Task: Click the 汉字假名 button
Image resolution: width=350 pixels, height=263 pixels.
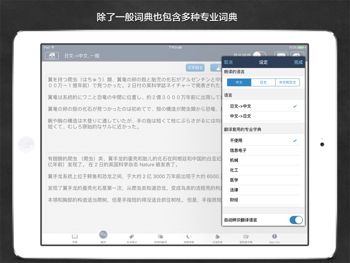Action: click(195, 68)
